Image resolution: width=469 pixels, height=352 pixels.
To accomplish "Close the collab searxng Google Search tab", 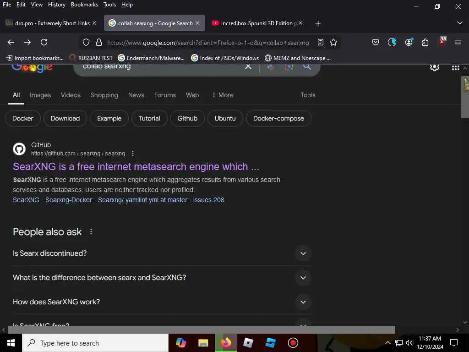I will pos(197,23).
